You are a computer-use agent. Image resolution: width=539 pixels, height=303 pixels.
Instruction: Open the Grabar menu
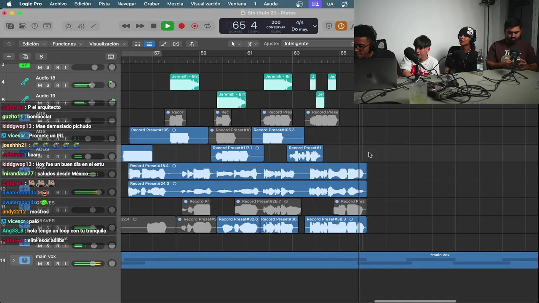coord(152,4)
